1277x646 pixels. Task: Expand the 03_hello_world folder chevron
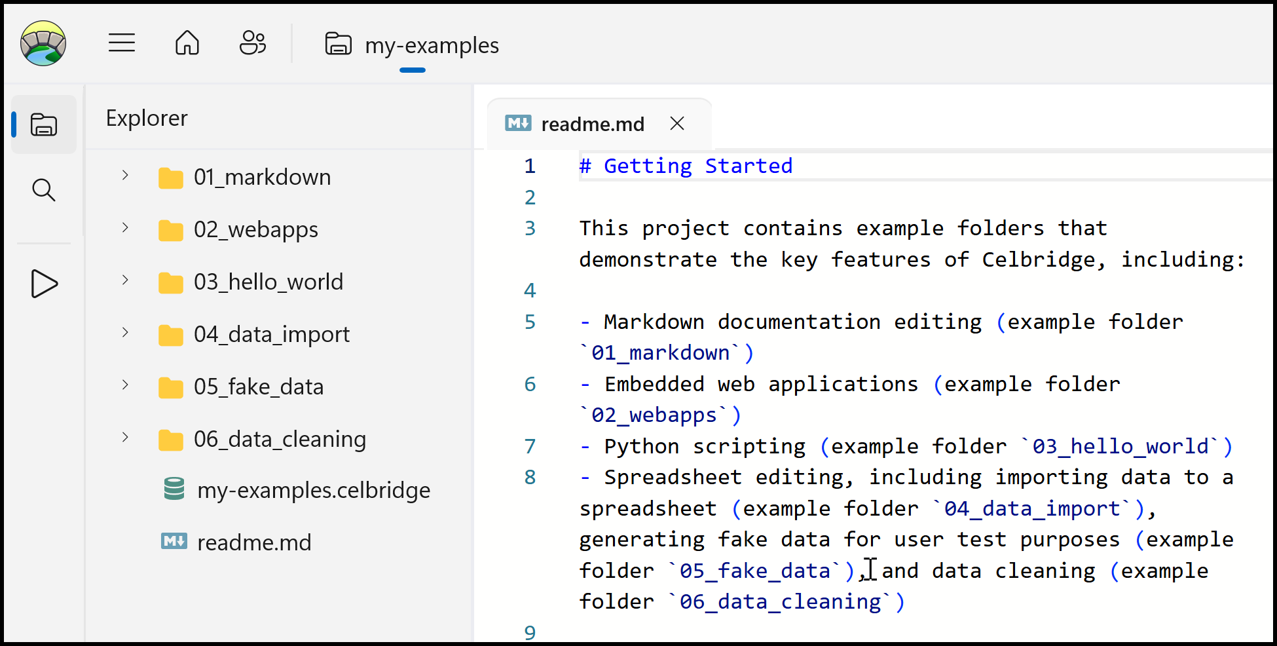click(x=125, y=280)
